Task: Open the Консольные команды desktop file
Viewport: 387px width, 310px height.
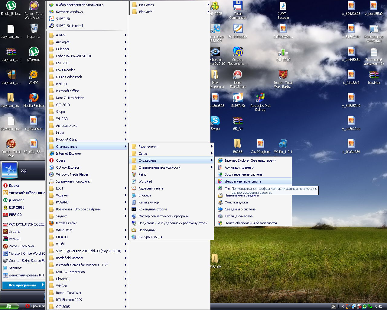Action: click(374, 33)
